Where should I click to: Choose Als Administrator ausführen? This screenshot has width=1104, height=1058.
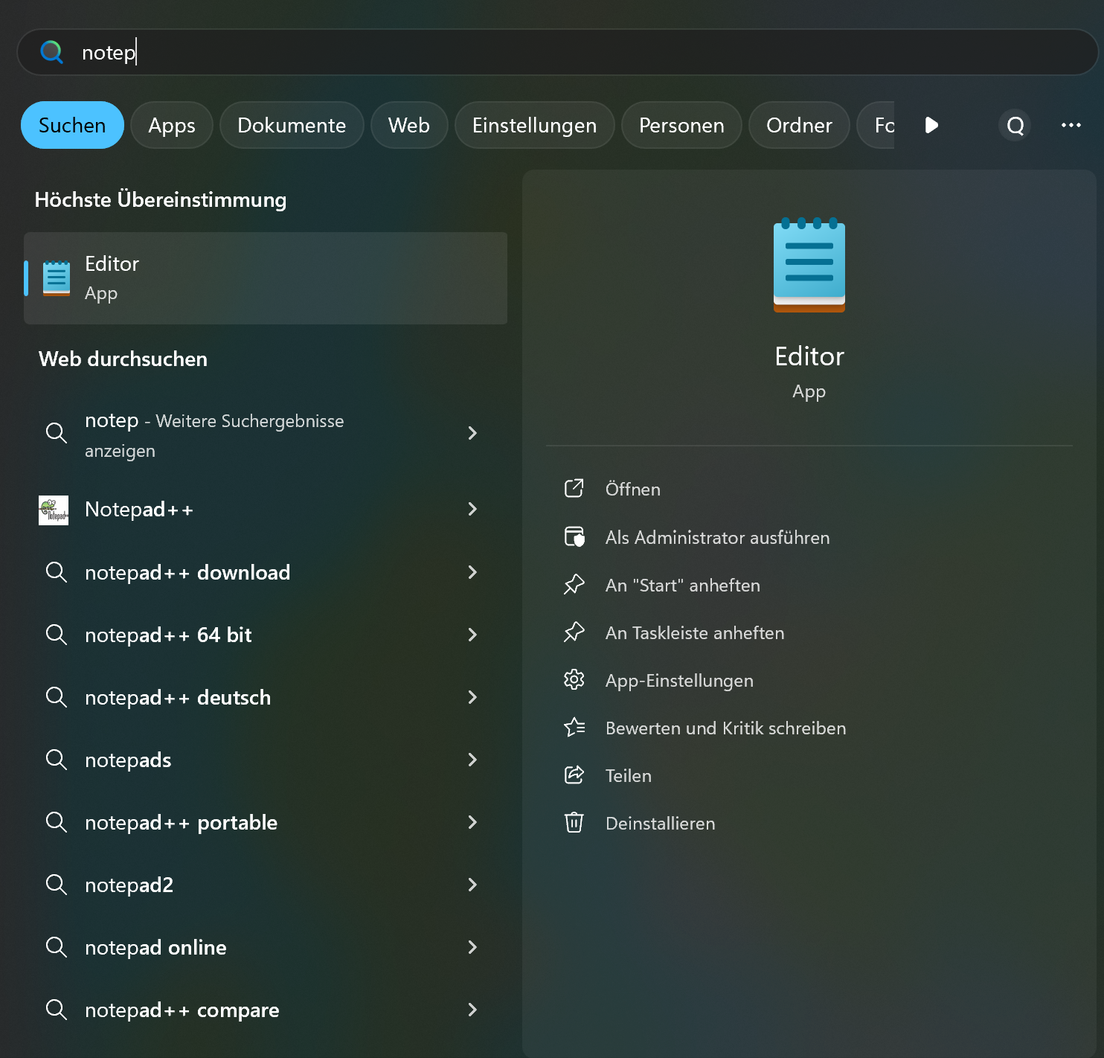tap(718, 538)
